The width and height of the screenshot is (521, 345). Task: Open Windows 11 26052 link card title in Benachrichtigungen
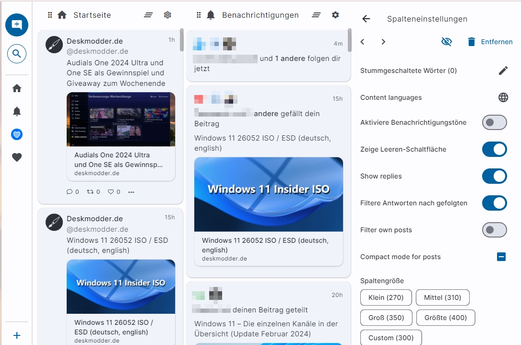(265, 245)
